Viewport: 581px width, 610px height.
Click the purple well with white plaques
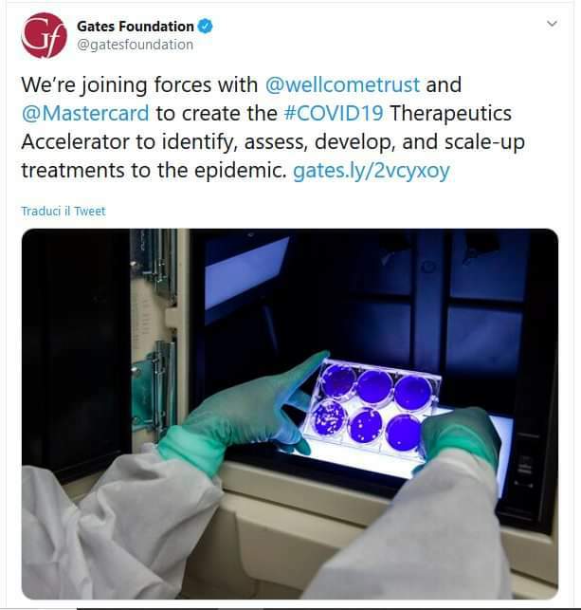[x=330, y=418]
